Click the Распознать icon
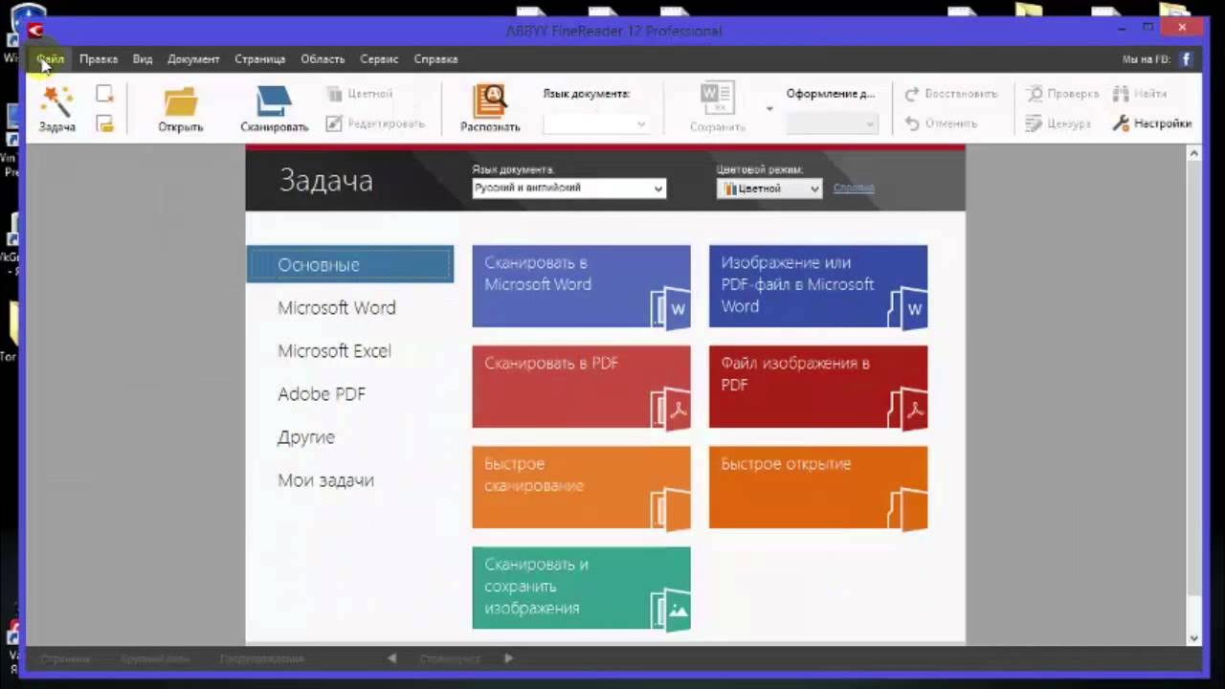Screen dimensions: 1225x689 tap(490, 101)
